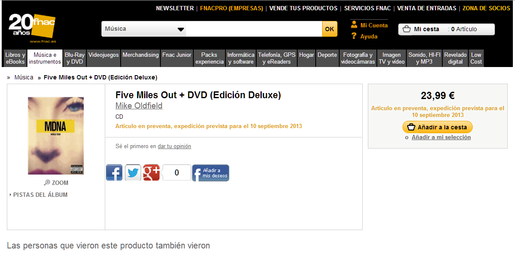
Task: Click the Ayuda question mark icon
Action: pyautogui.click(x=354, y=36)
